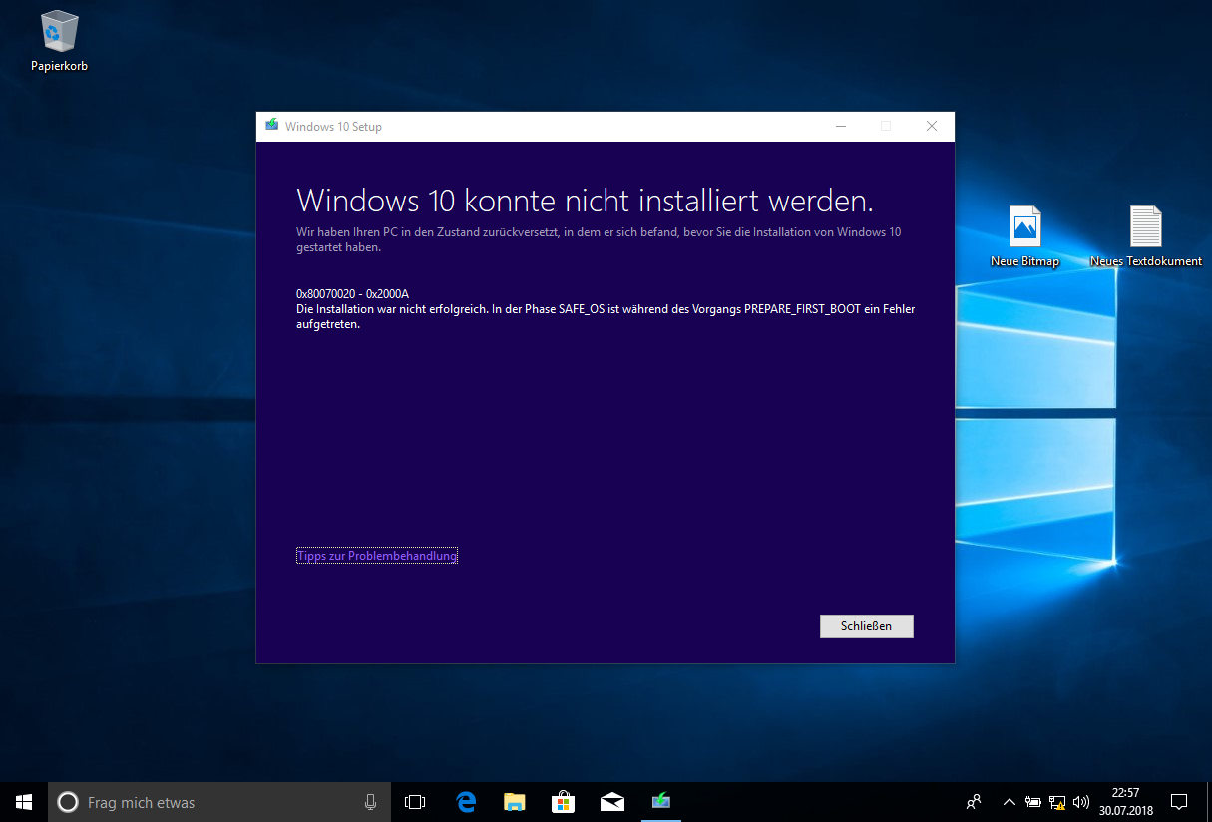This screenshot has height=822, width=1212.
Task: Close the Windows 10 Setup window
Action: click(x=932, y=126)
